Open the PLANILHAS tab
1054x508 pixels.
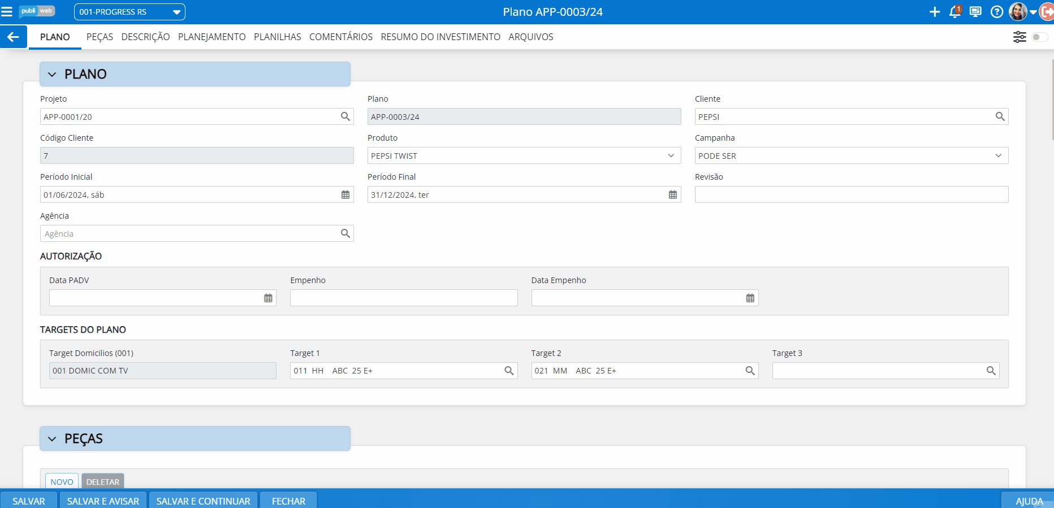tap(278, 37)
